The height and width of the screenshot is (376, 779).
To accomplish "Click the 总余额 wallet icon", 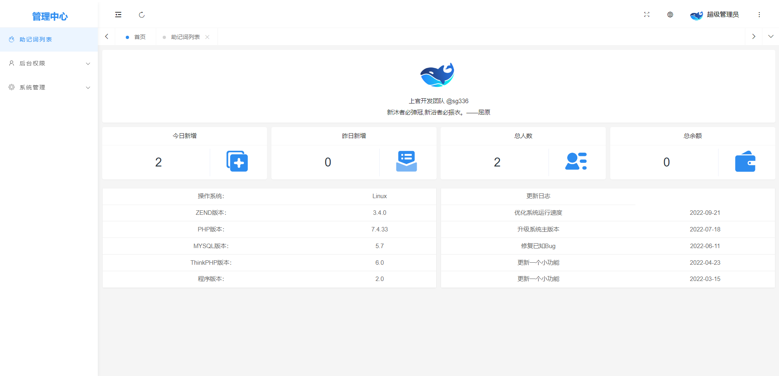I will click(746, 162).
